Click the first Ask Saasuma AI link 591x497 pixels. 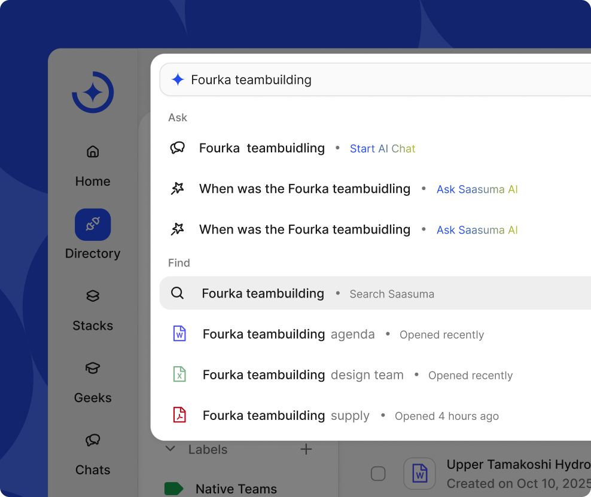pos(477,189)
